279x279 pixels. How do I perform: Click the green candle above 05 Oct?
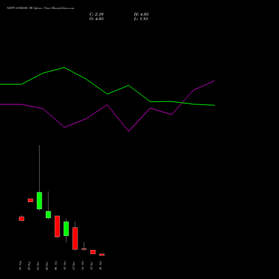coord(49,214)
